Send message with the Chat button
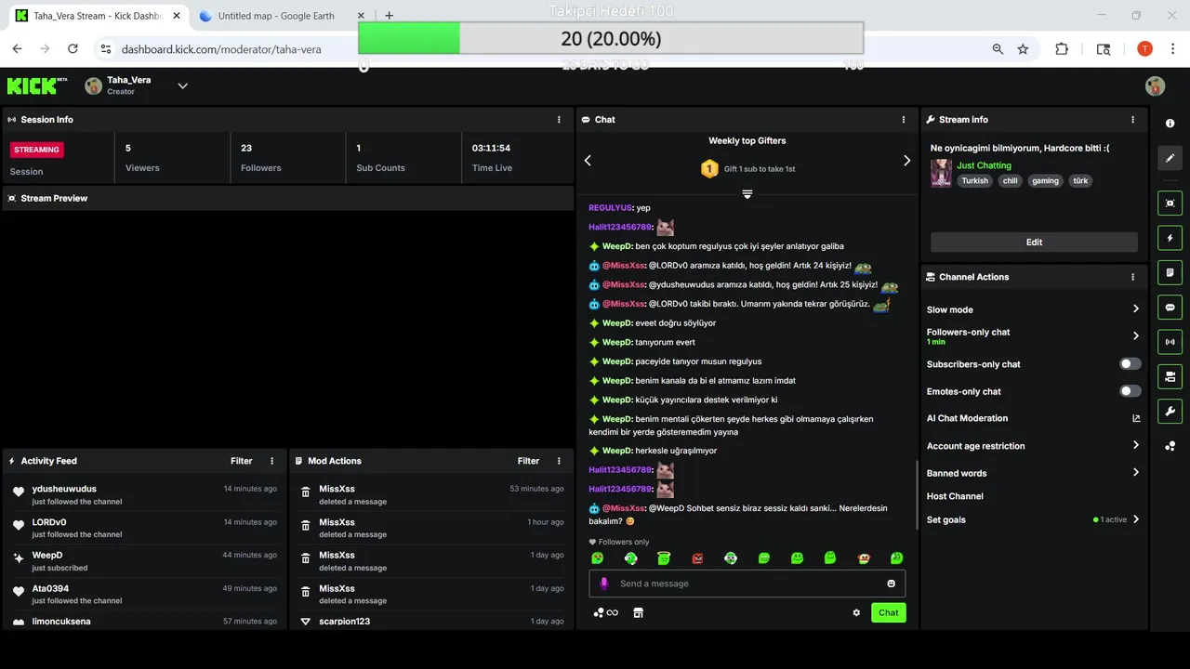Viewport: 1190px width, 669px height. tap(888, 612)
